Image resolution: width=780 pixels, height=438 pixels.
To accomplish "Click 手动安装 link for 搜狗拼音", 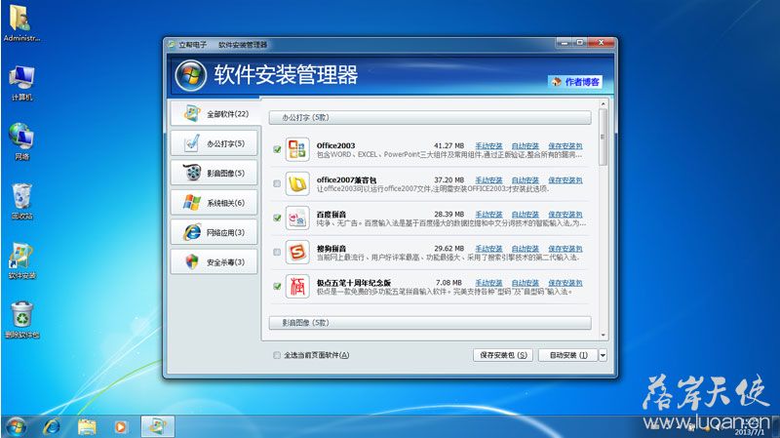I will pos(488,249).
